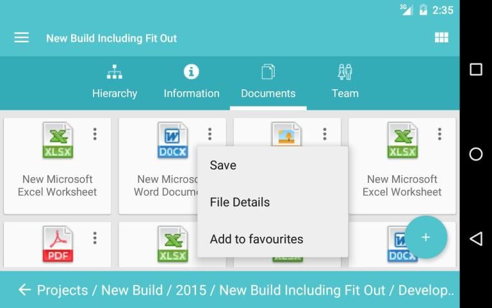Screen dimensions: 492x308
Task: Open the New Microsoft Word Document icon
Action: (172, 141)
